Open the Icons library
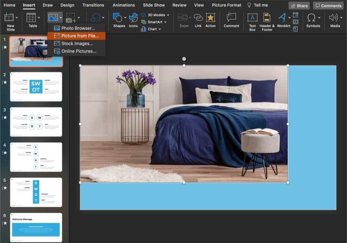The width and height of the screenshot is (347, 243). coord(133,18)
